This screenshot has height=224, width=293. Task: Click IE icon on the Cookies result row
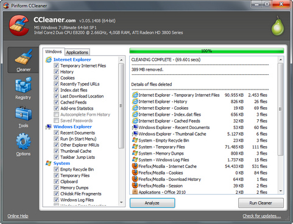coord(135,108)
